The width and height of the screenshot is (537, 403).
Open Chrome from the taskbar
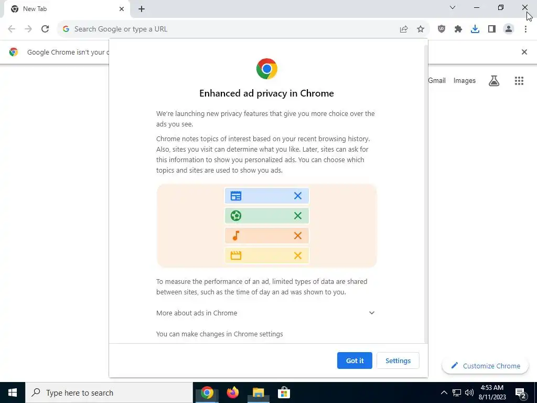pos(207,393)
